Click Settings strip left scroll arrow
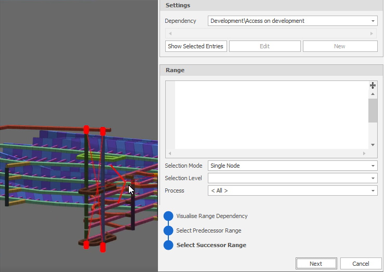 (170, 33)
